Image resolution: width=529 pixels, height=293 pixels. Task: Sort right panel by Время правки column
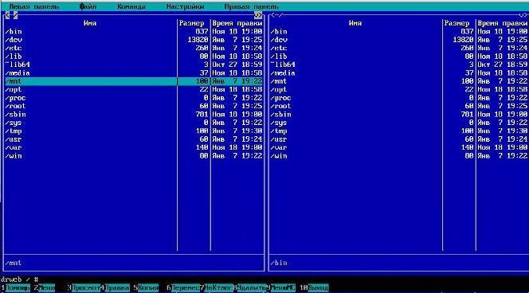pos(502,23)
